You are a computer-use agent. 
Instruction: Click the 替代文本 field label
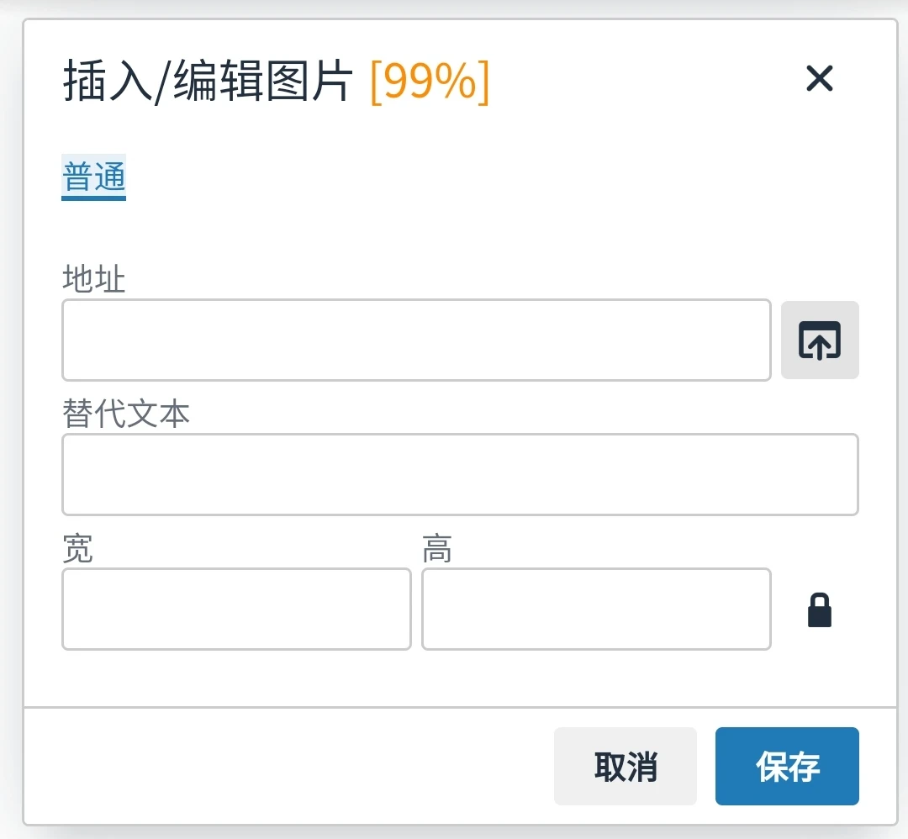(125, 414)
